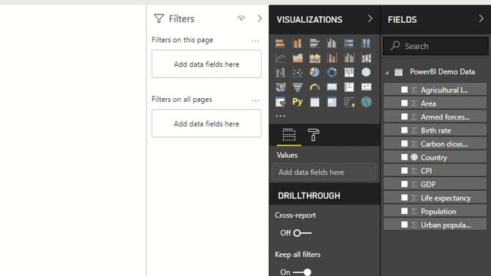
Task: Select the Funnel chart visual
Action: [298, 87]
